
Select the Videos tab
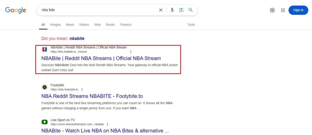pyautogui.click(x=84, y=25)
